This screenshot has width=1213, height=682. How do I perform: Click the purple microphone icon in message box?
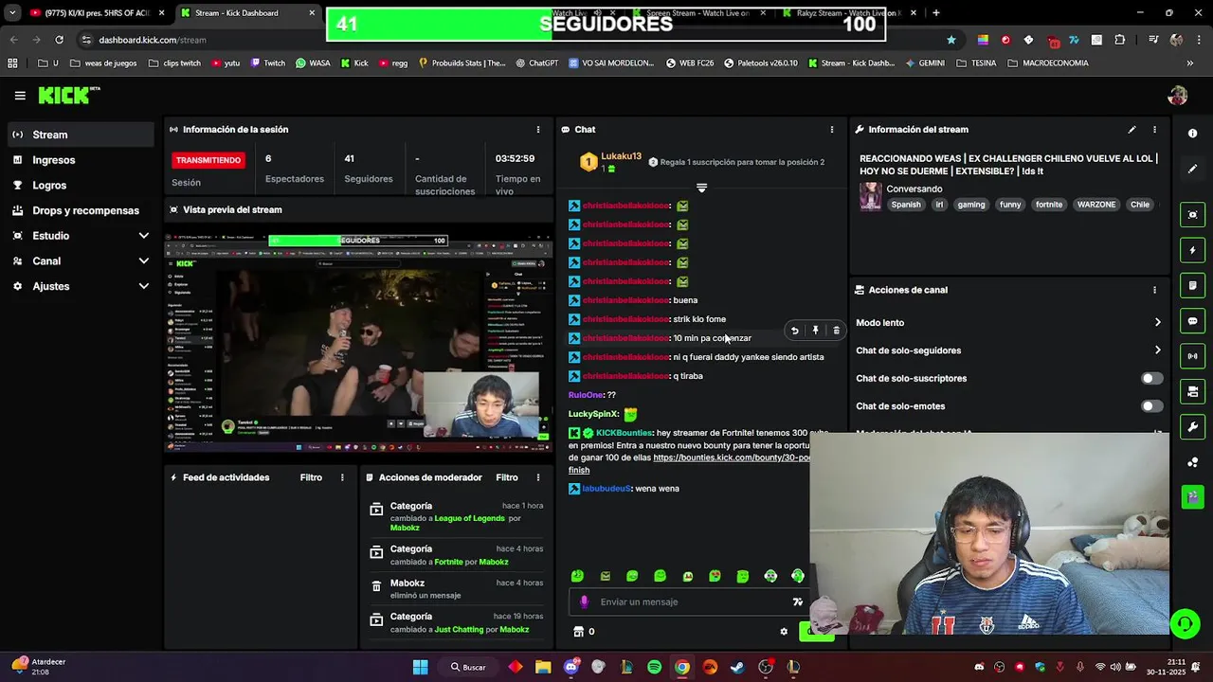click(584, 602)
